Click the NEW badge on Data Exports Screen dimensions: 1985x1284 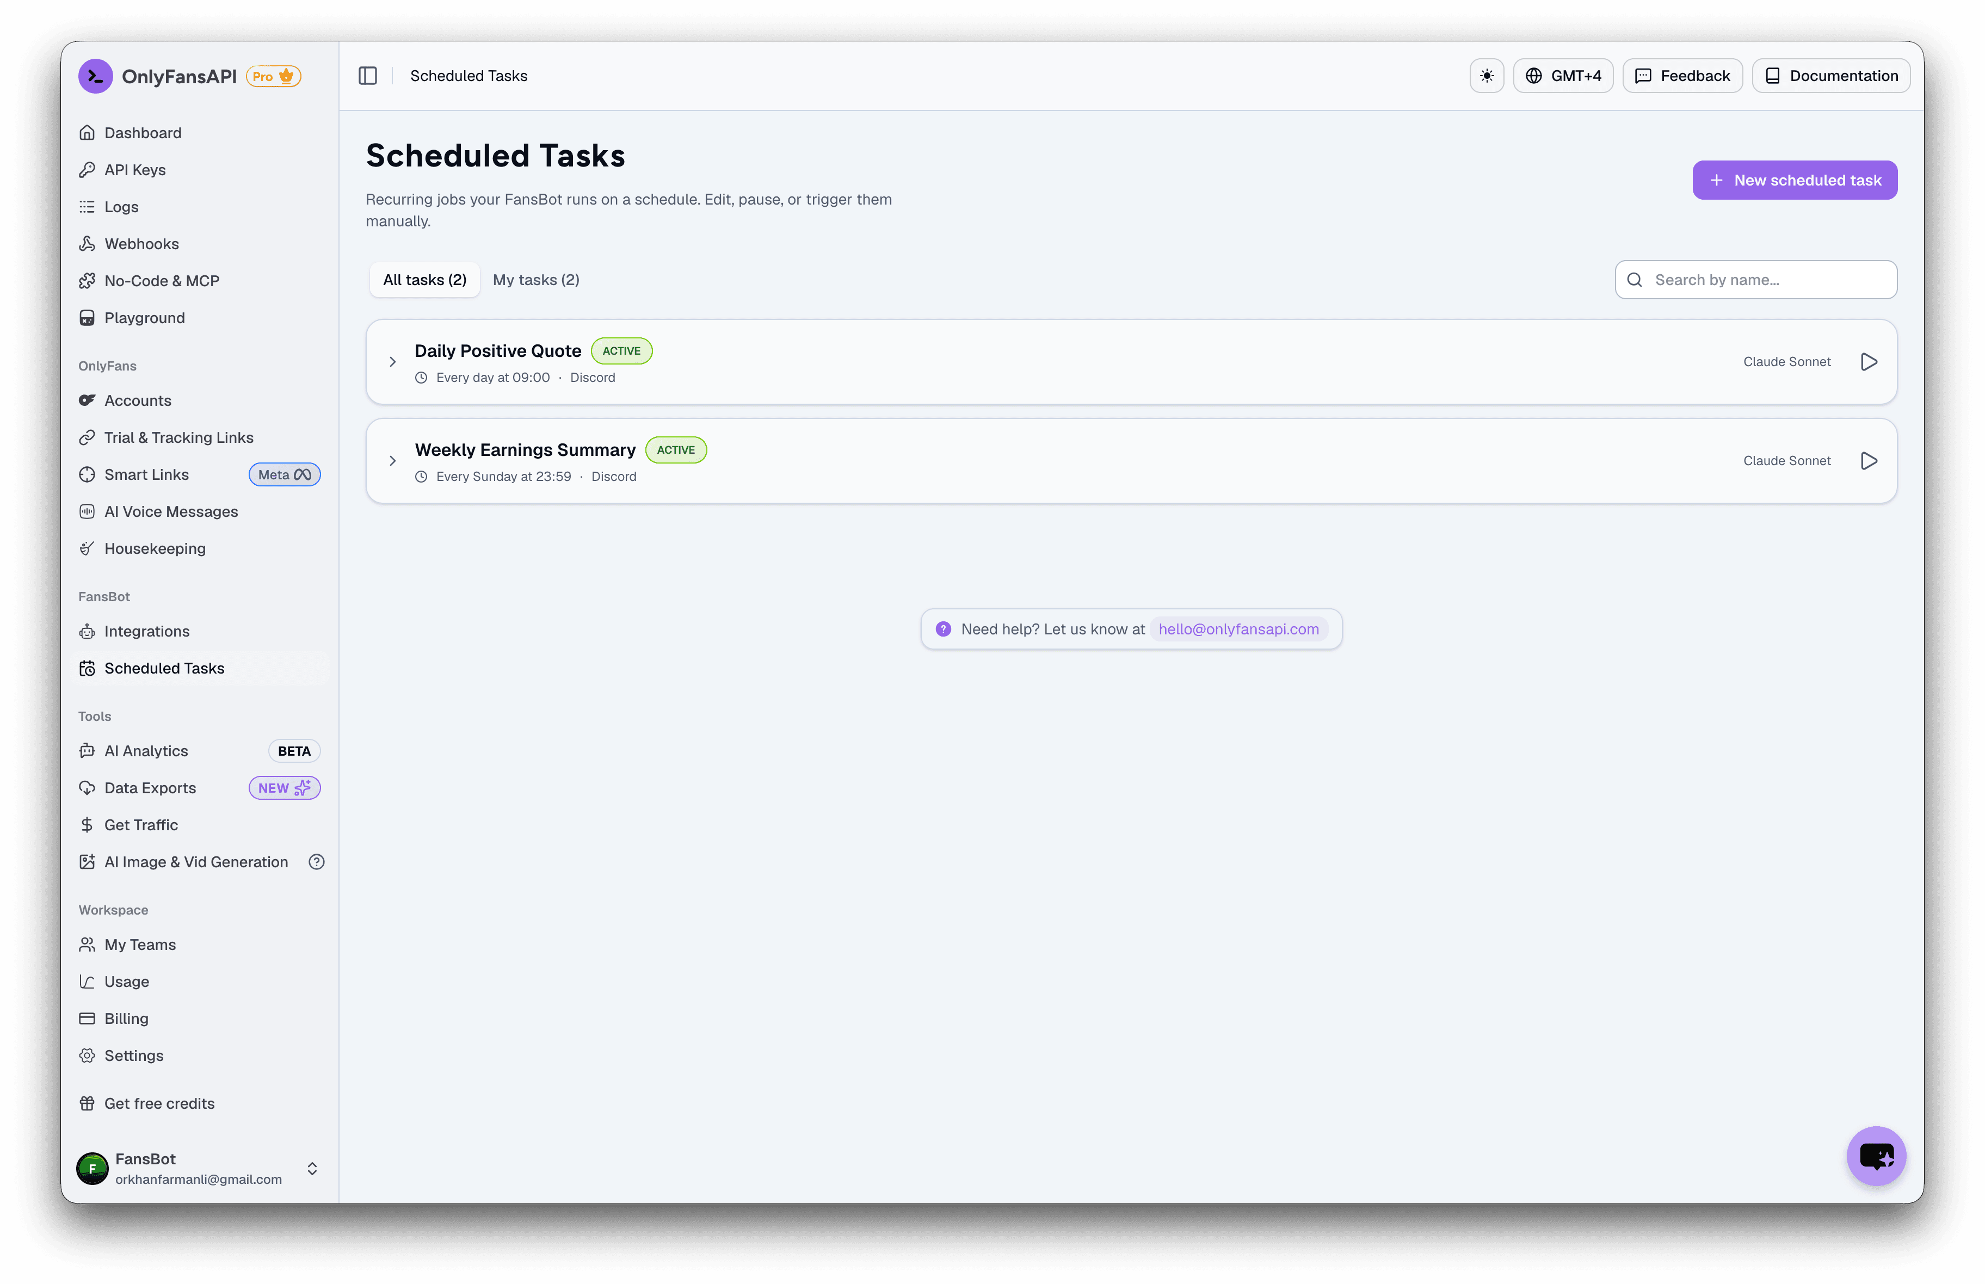pos(284,788)
